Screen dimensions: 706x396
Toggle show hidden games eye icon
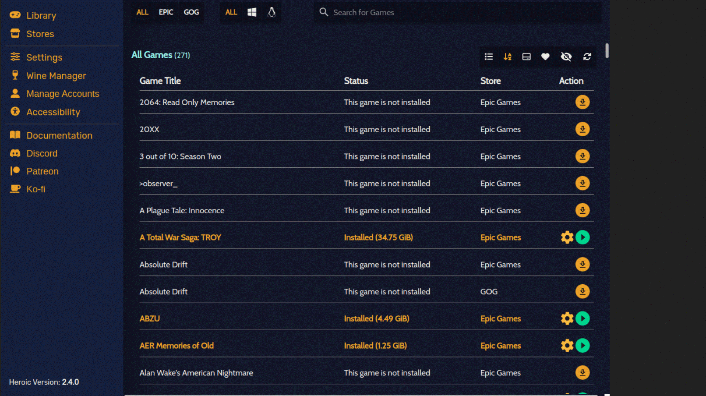pos(566,57)
